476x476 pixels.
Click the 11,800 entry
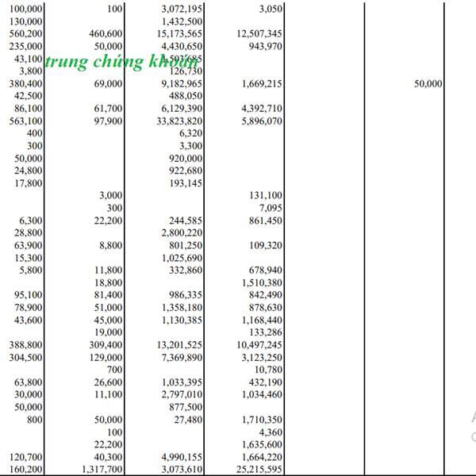coord(108,271)
